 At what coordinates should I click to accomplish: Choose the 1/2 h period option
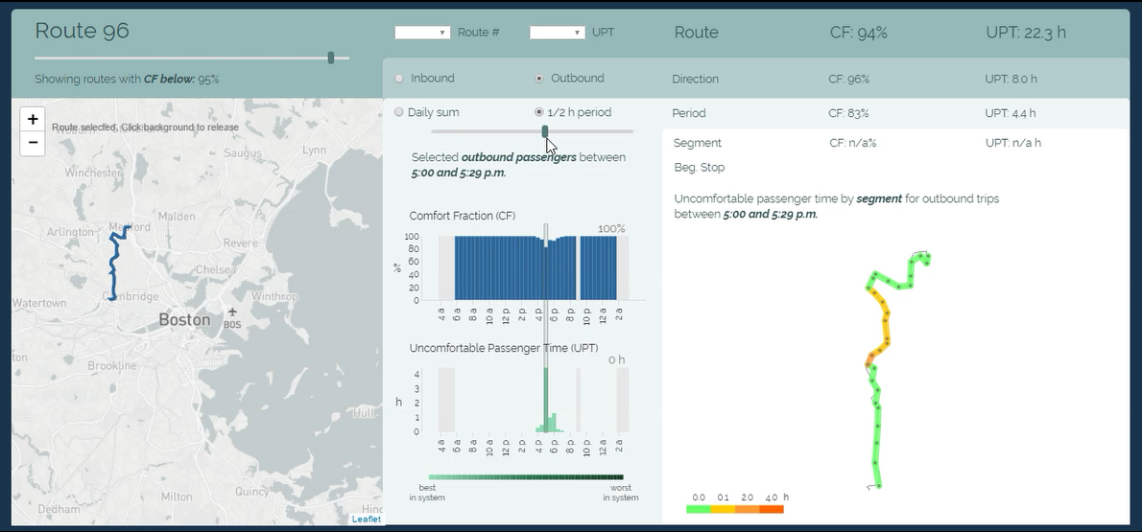[539, 112]
